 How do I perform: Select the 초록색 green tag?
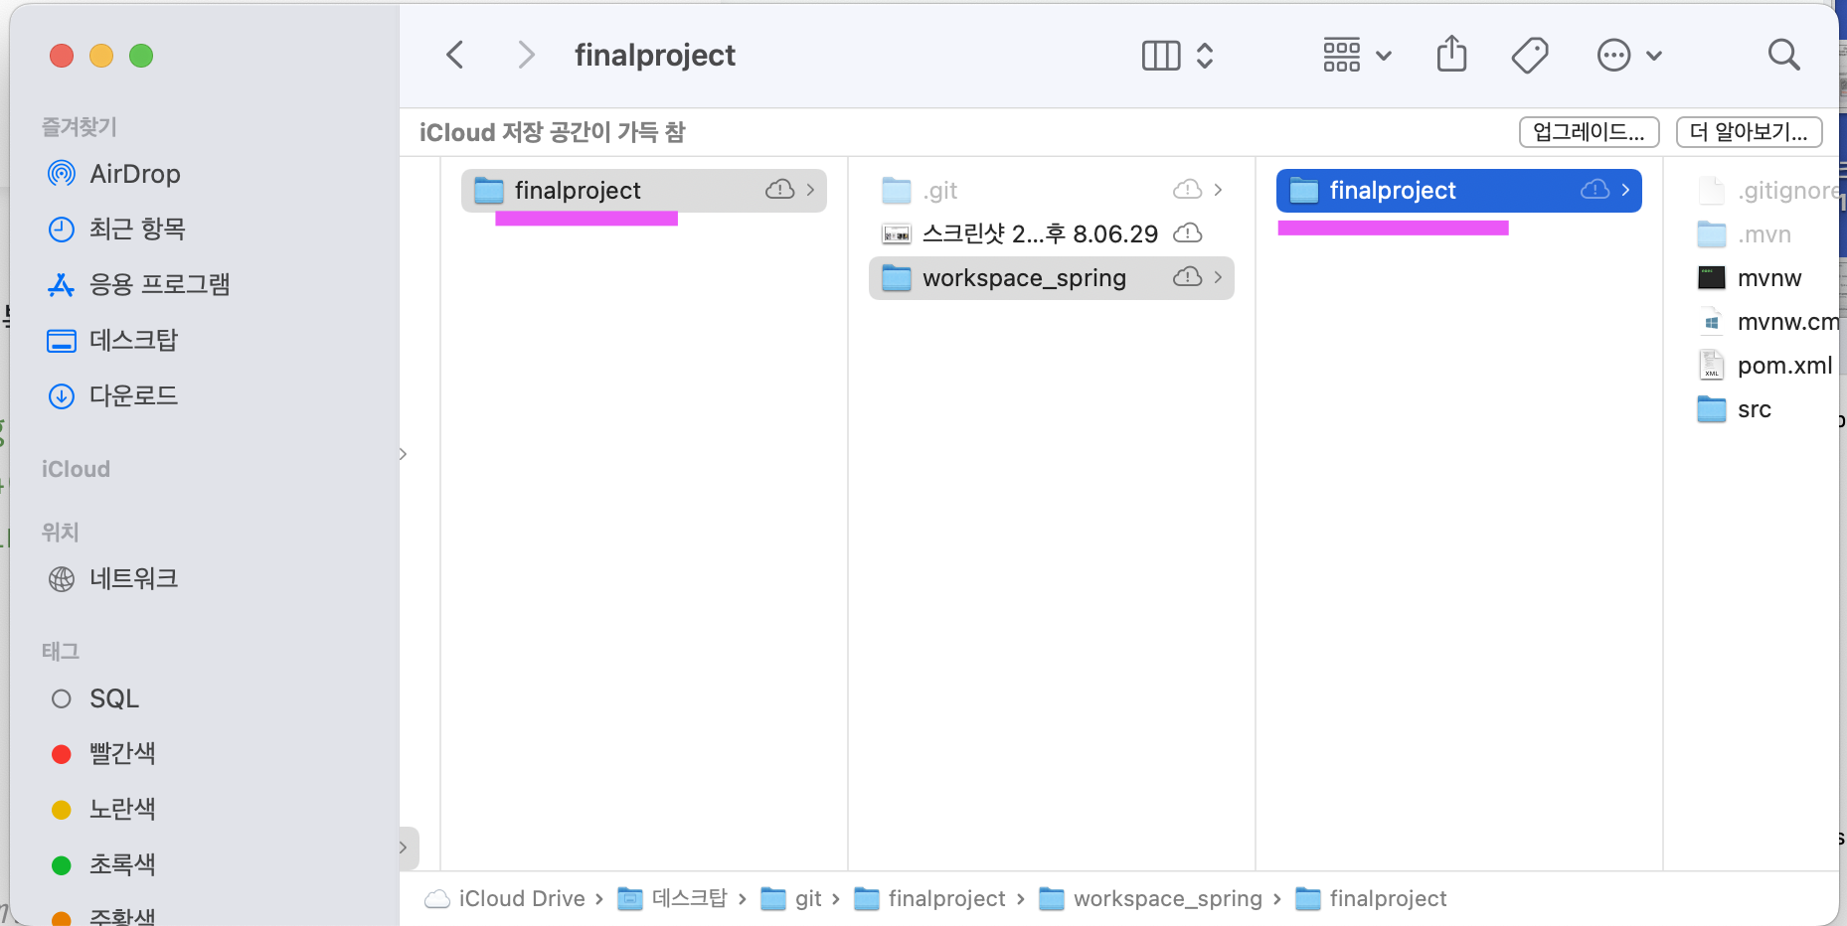(x=103, y=865)
